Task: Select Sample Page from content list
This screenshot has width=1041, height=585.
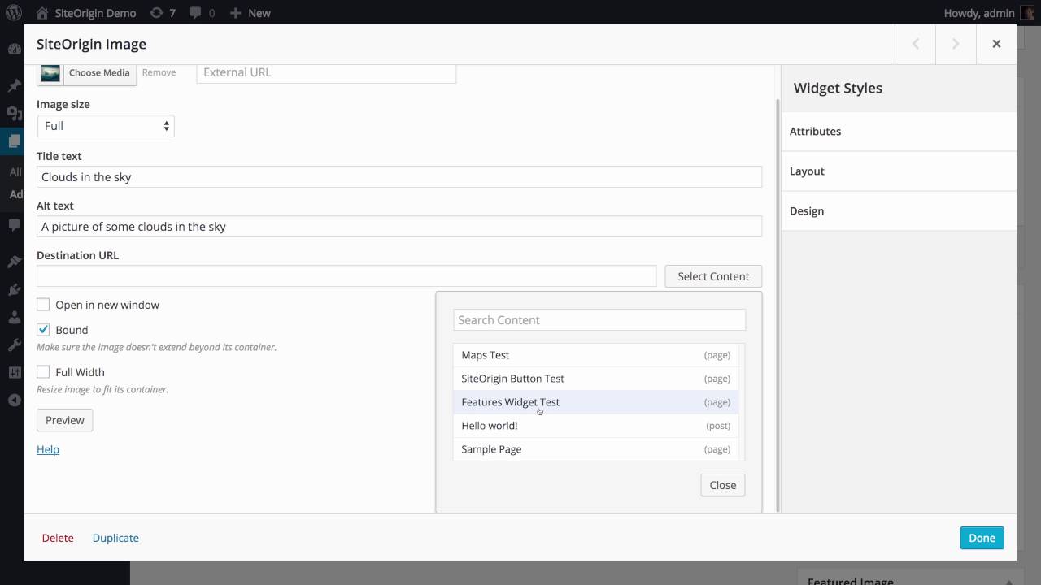Action: click(596, 449)
